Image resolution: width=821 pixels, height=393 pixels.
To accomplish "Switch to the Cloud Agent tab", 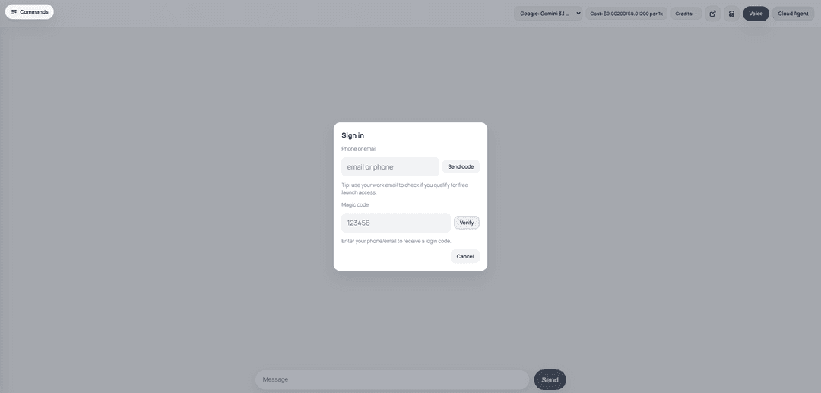I will (793, 14).
